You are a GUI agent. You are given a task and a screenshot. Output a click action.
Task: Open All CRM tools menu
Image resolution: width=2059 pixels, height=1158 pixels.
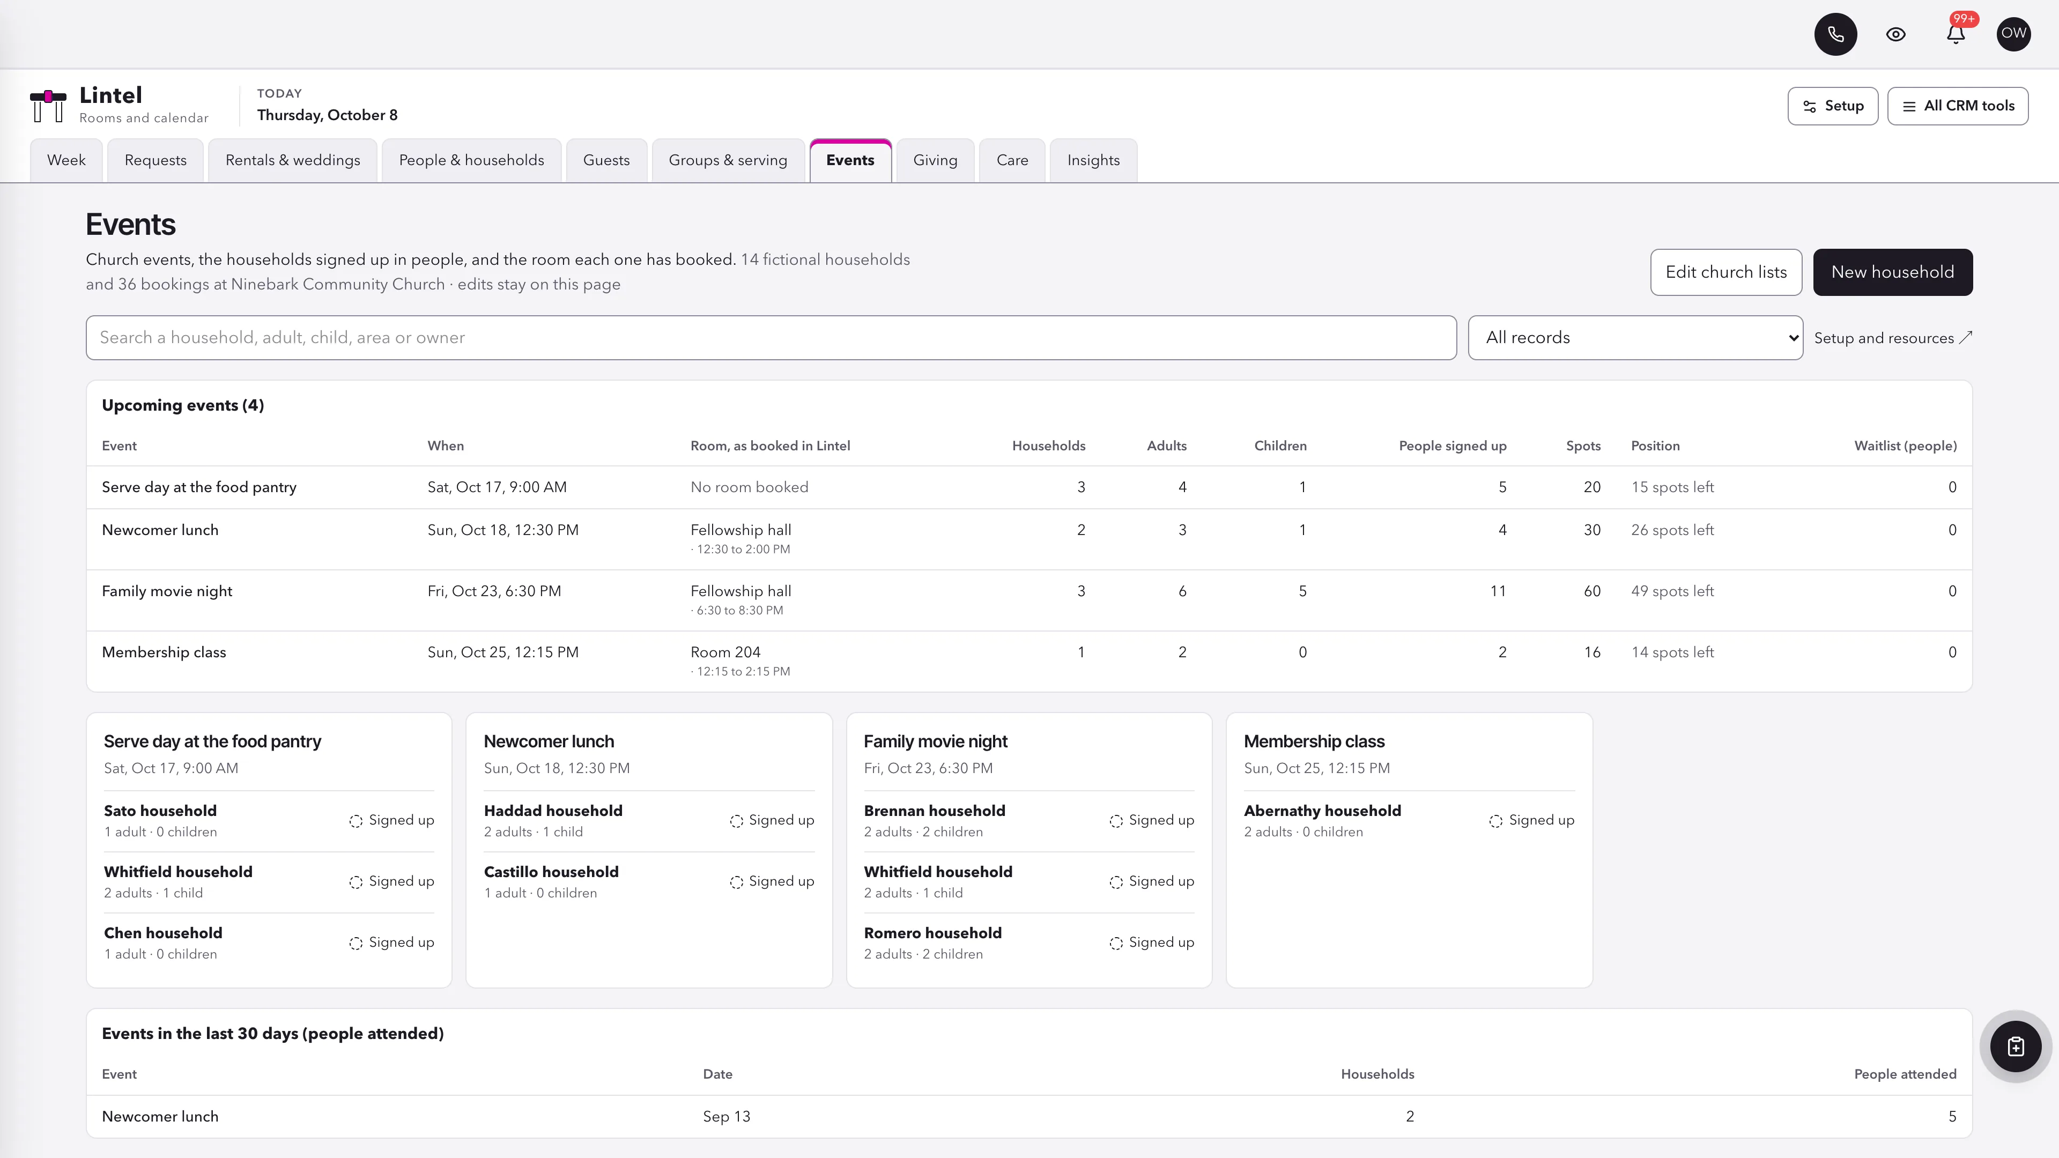pyautogui.click(x=1958, y=106)
